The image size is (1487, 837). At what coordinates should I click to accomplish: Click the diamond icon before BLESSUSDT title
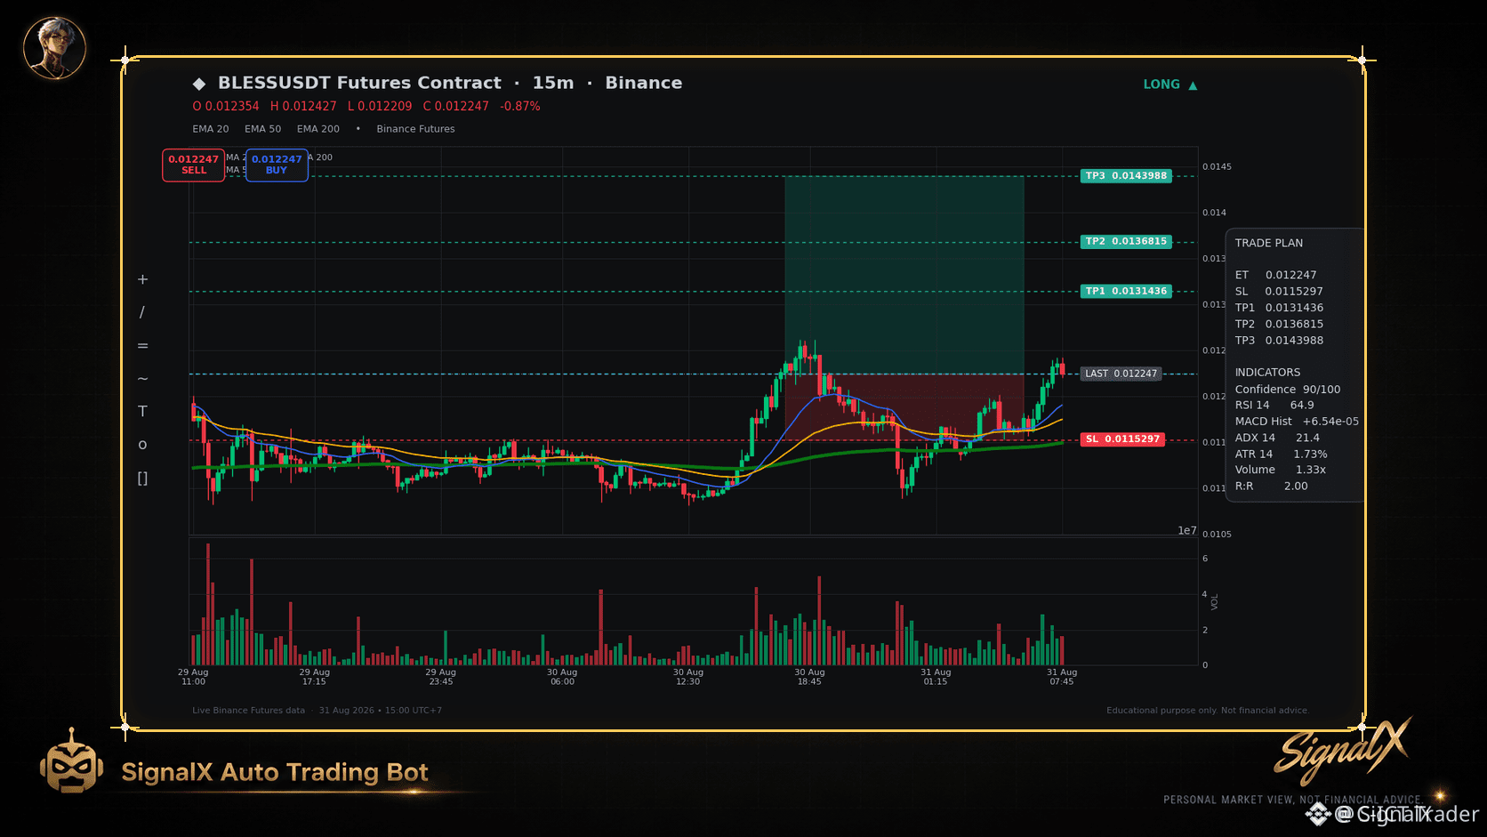199,84
